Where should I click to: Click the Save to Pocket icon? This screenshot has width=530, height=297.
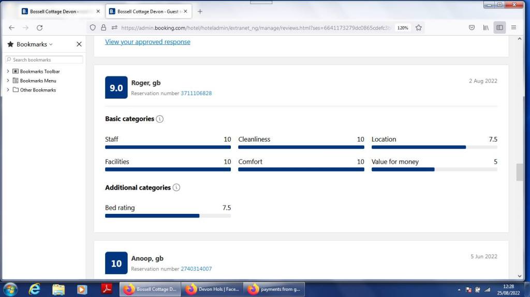pos(472,28)
